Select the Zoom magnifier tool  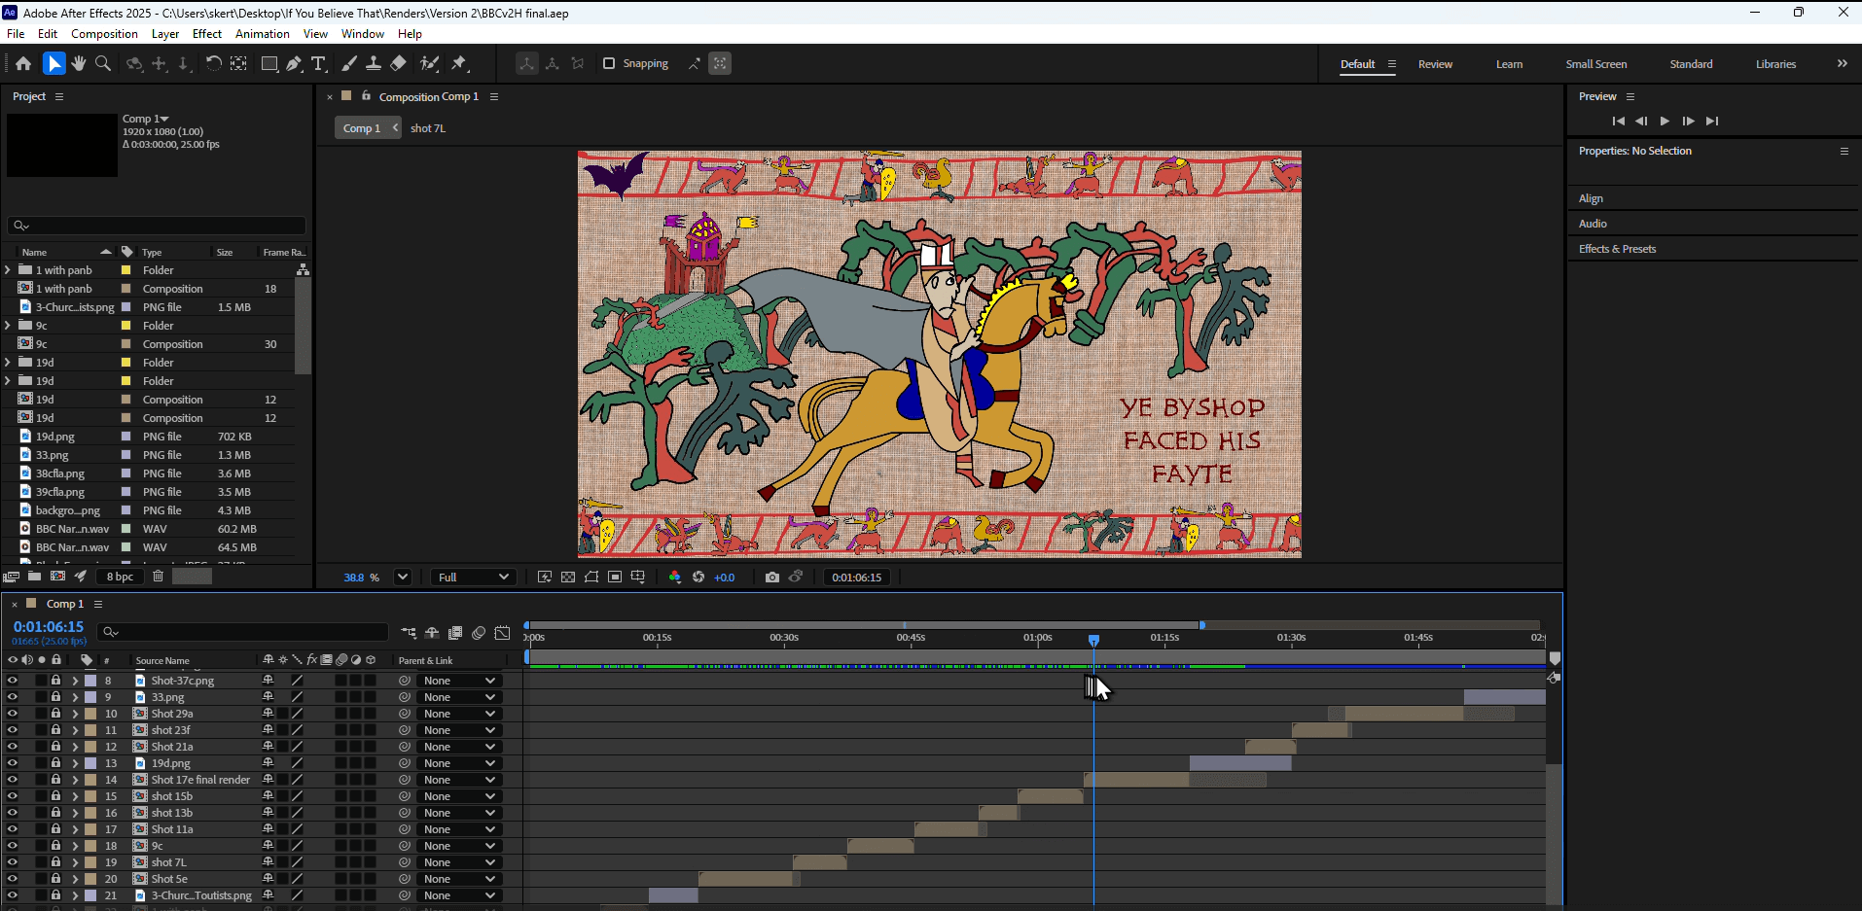coord(103,63)
